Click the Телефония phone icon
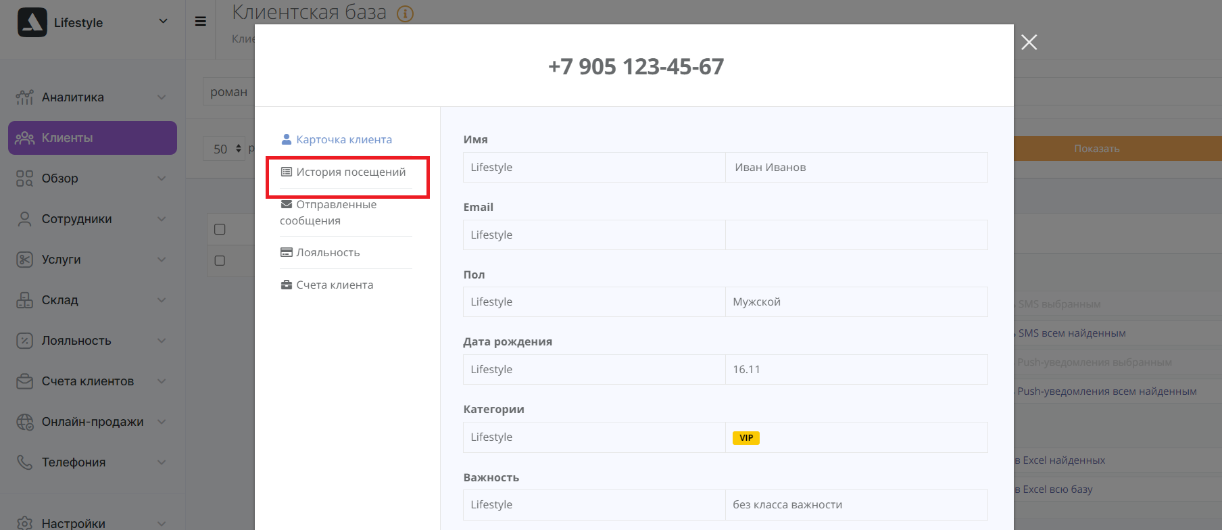This screenshot has width=1222, height=530. [24, 462]
